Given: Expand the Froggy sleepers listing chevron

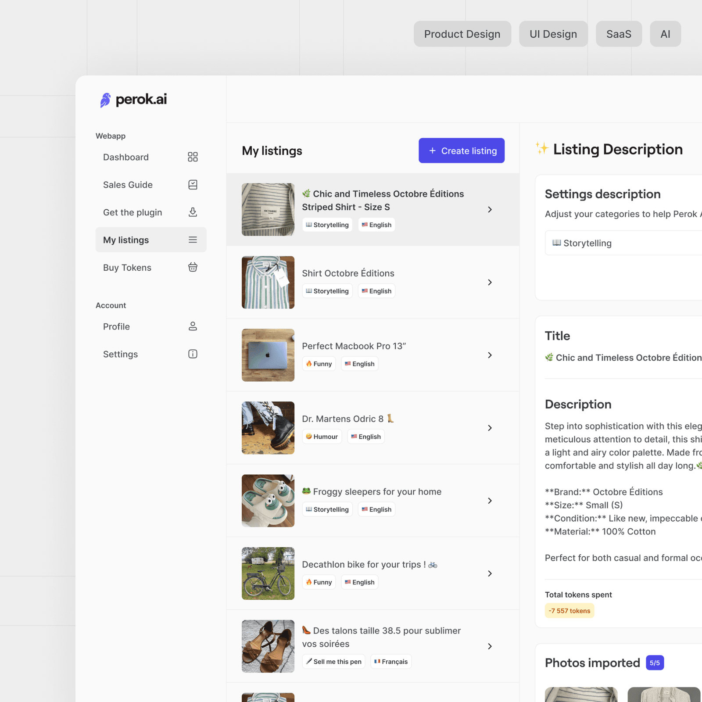Looking at the screenshot, I should click(x=490, y=501).
